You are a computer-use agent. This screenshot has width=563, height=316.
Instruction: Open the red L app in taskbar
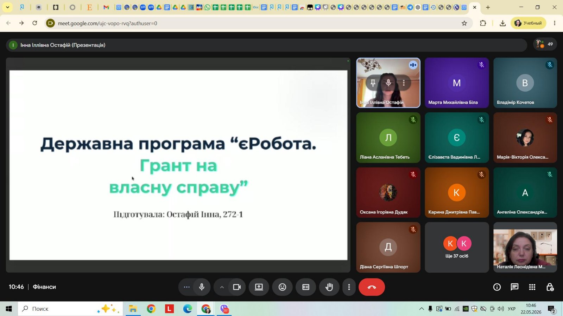(169, 309)
